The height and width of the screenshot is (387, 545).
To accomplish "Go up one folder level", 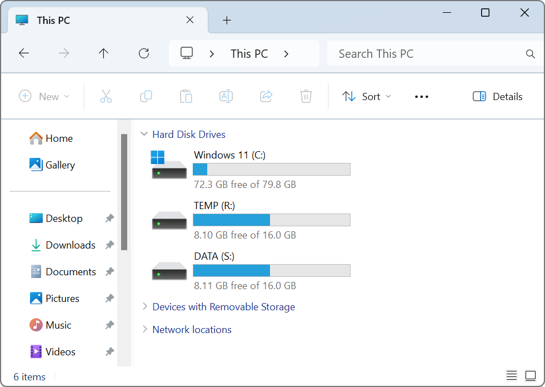I will 103,53.
